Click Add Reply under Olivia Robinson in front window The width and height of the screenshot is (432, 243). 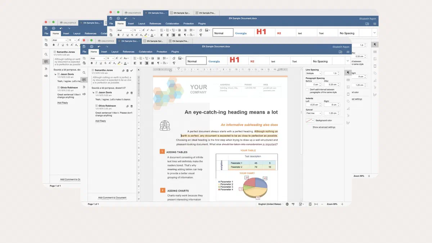(100, 121)
